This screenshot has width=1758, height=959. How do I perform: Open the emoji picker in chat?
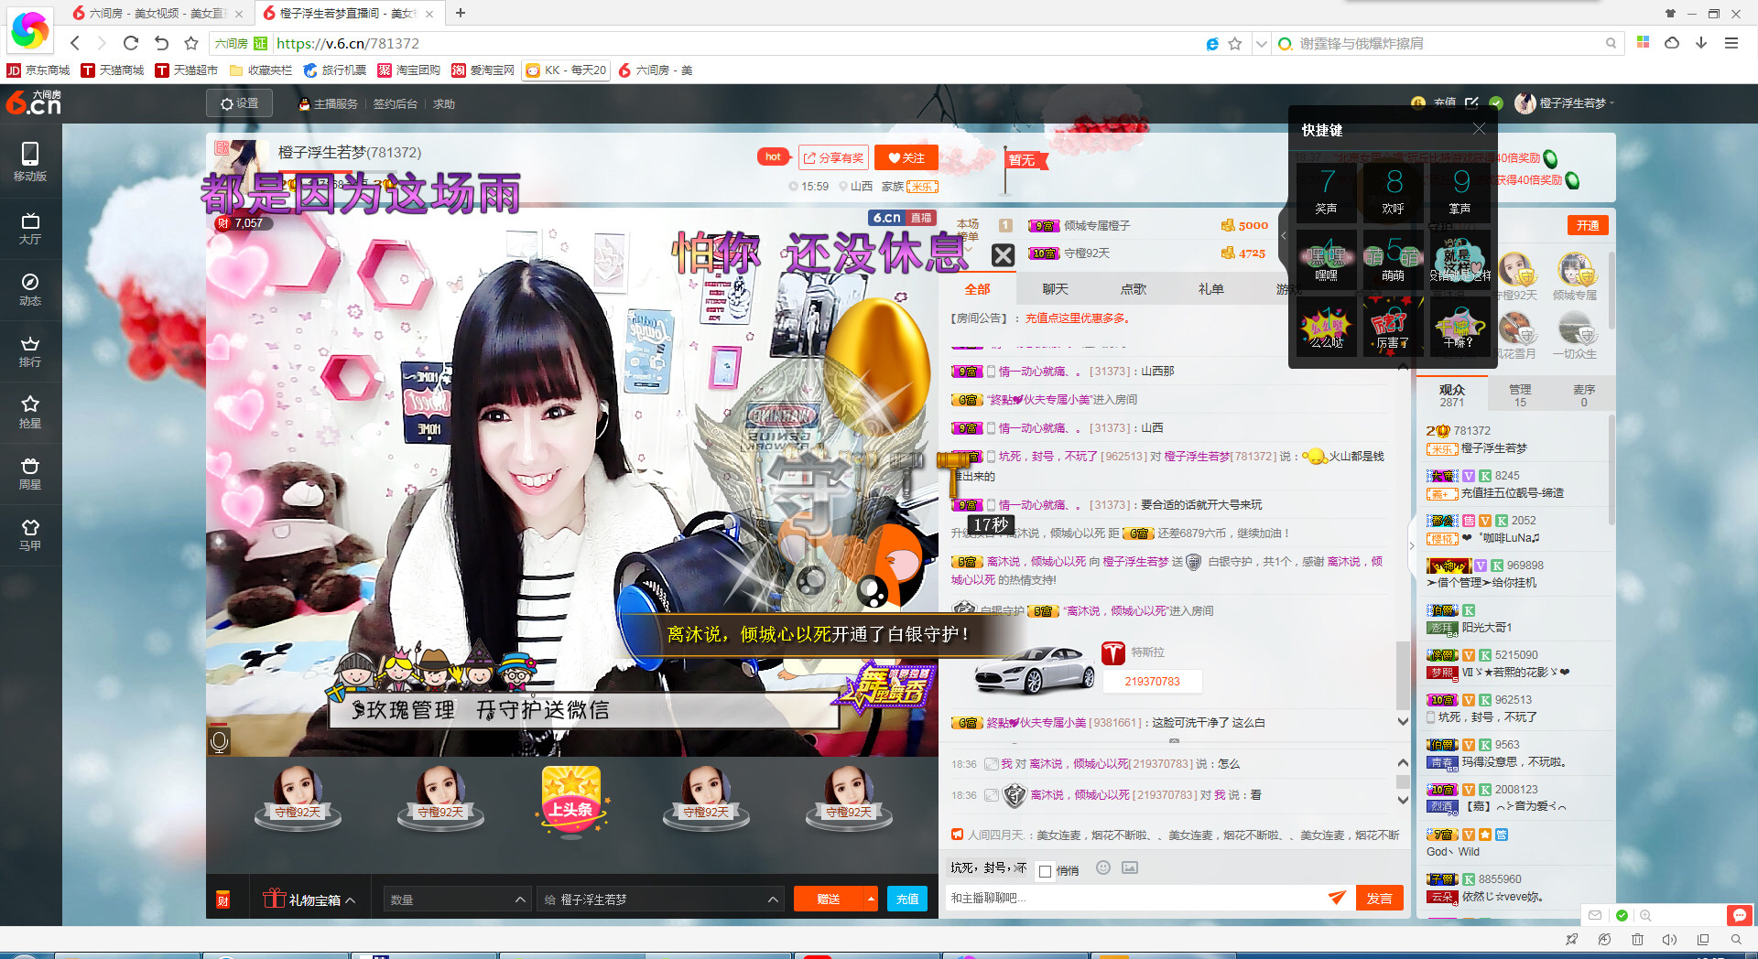(1103, 867)
